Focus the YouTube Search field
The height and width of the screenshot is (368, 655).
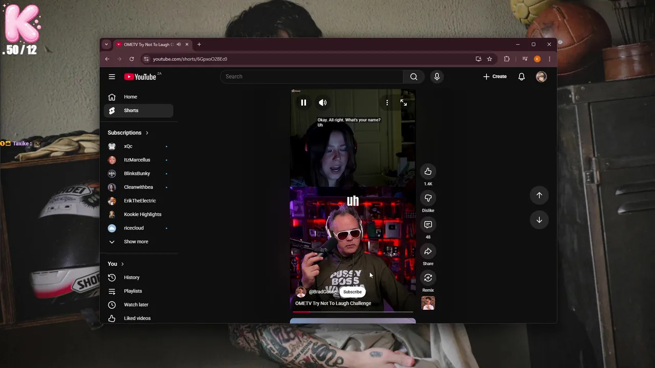click(312, 77)
